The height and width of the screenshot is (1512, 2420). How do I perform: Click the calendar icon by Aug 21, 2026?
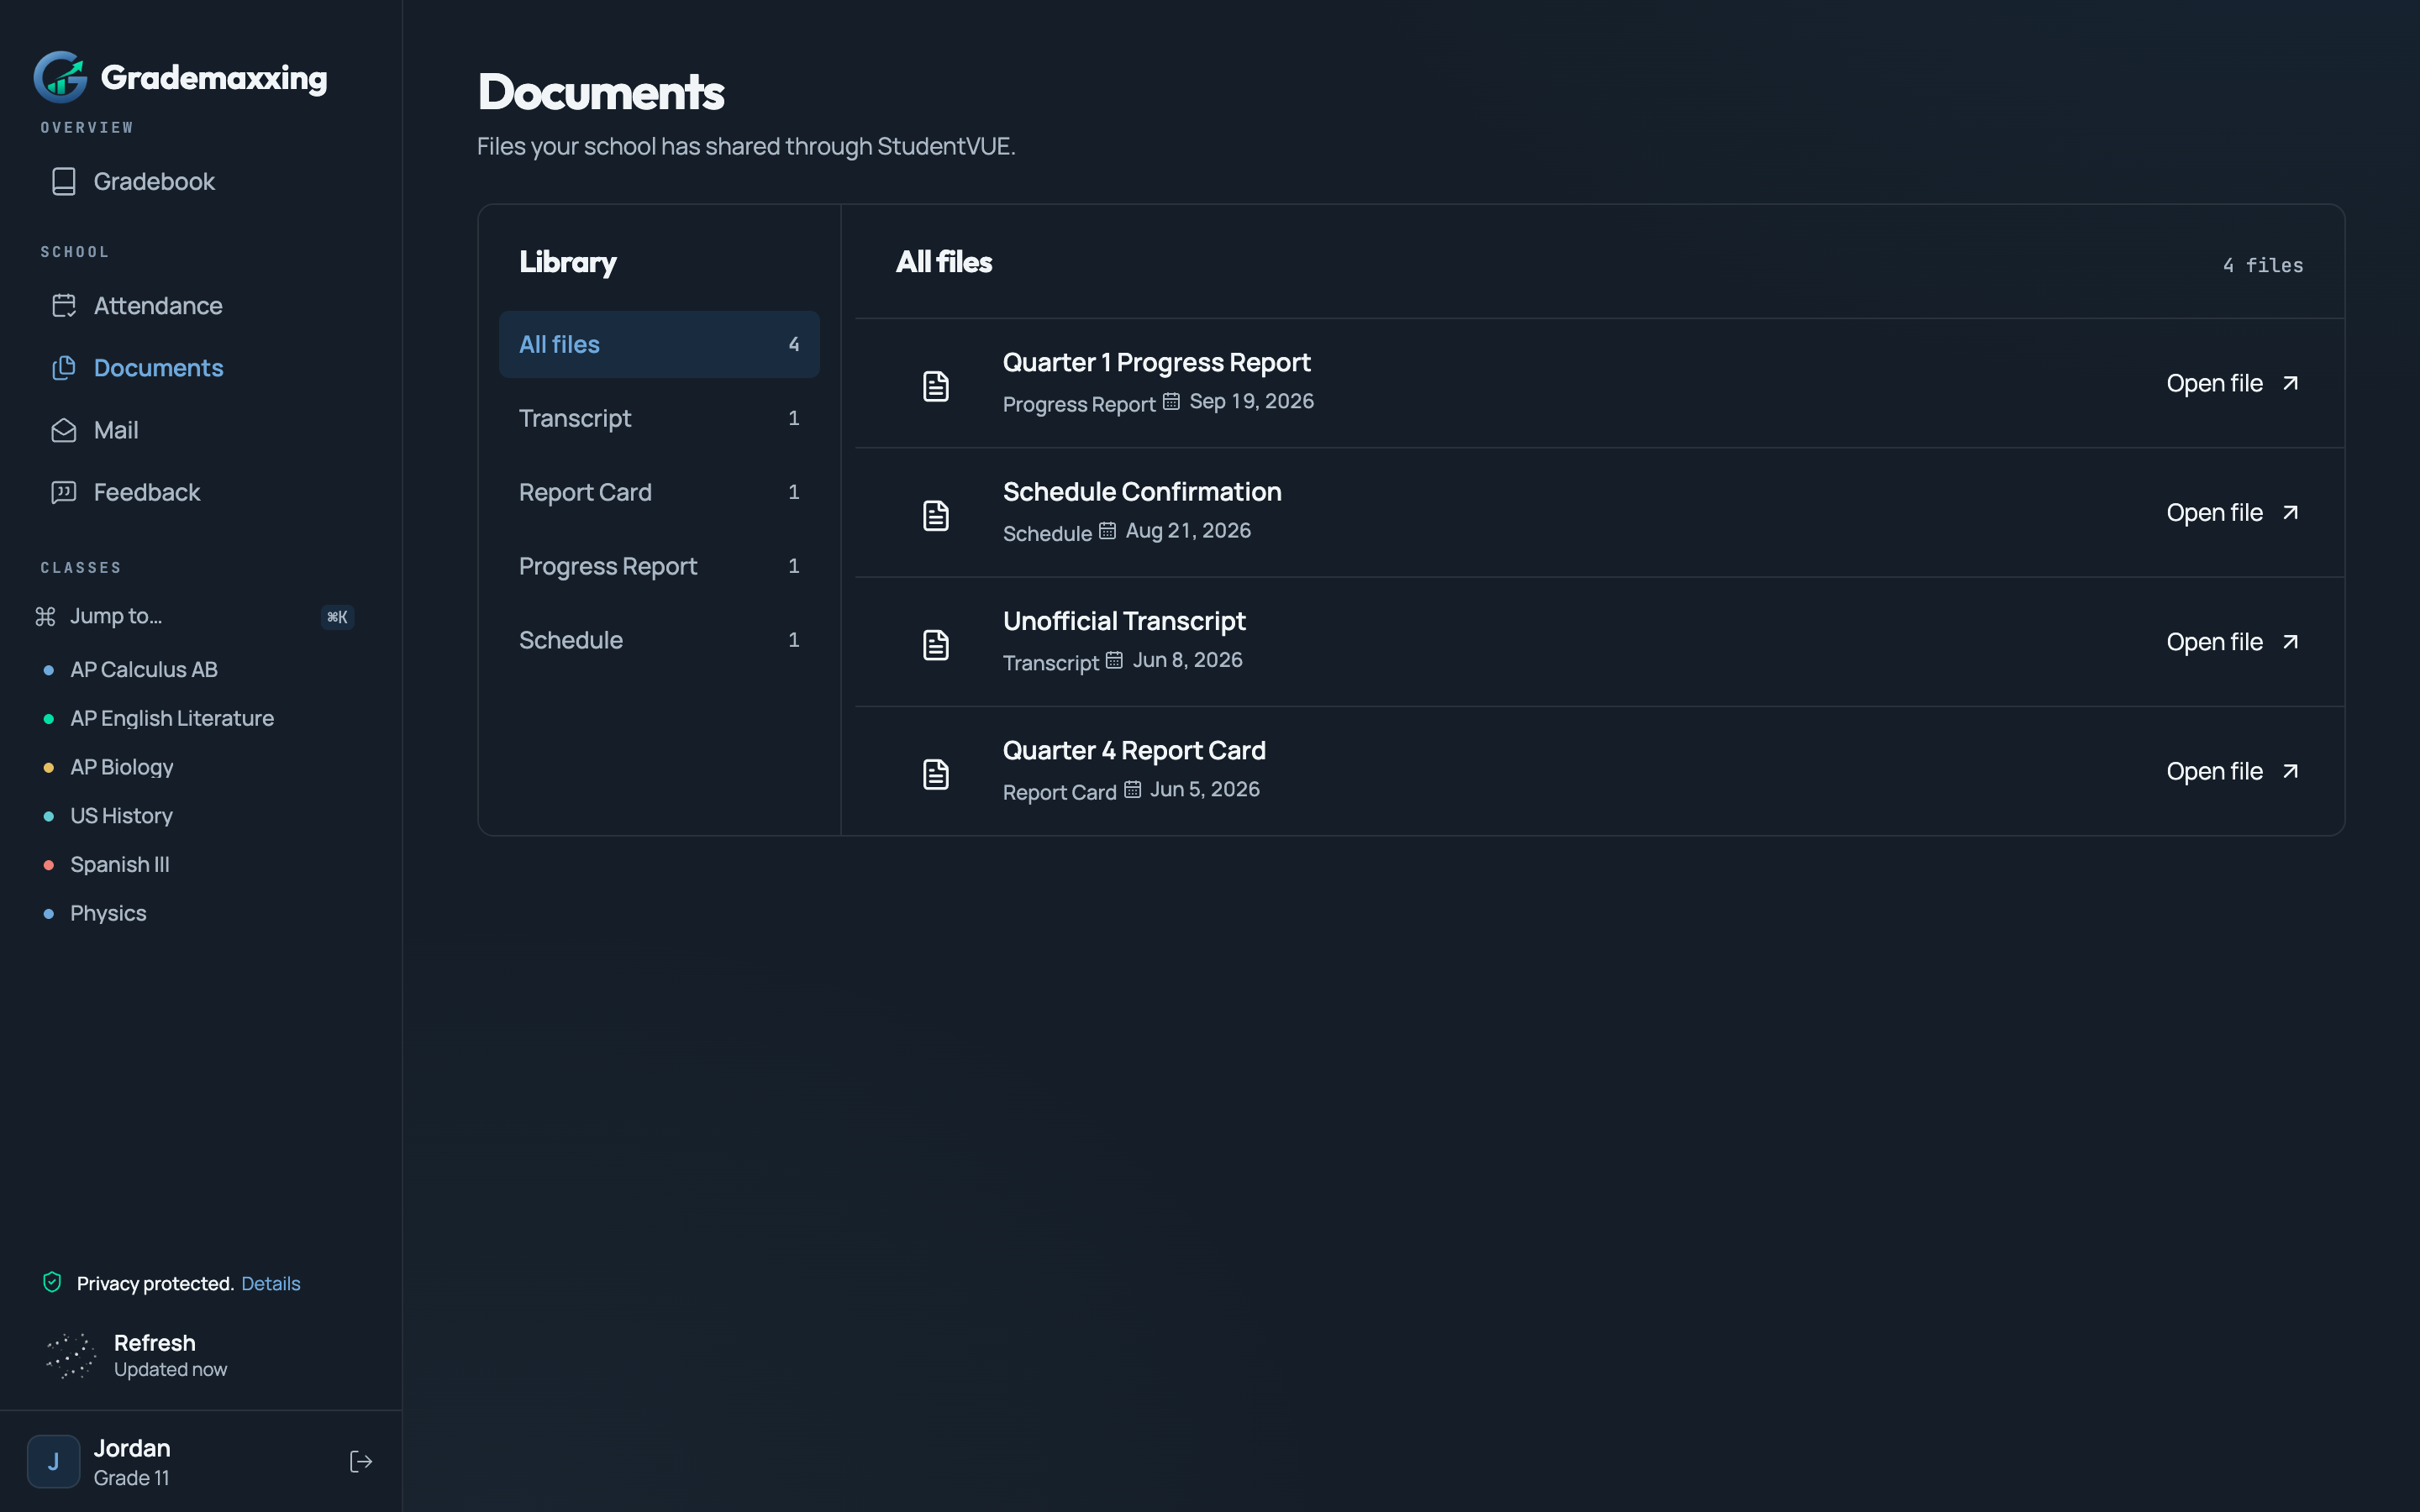(x=1107, y=530)
